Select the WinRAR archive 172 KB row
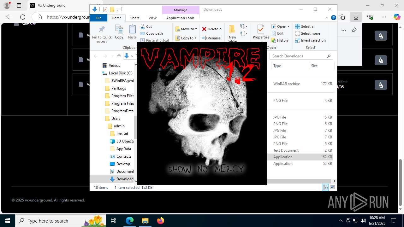The width and height of the screenshot is (404, 227). pos(300,84)
